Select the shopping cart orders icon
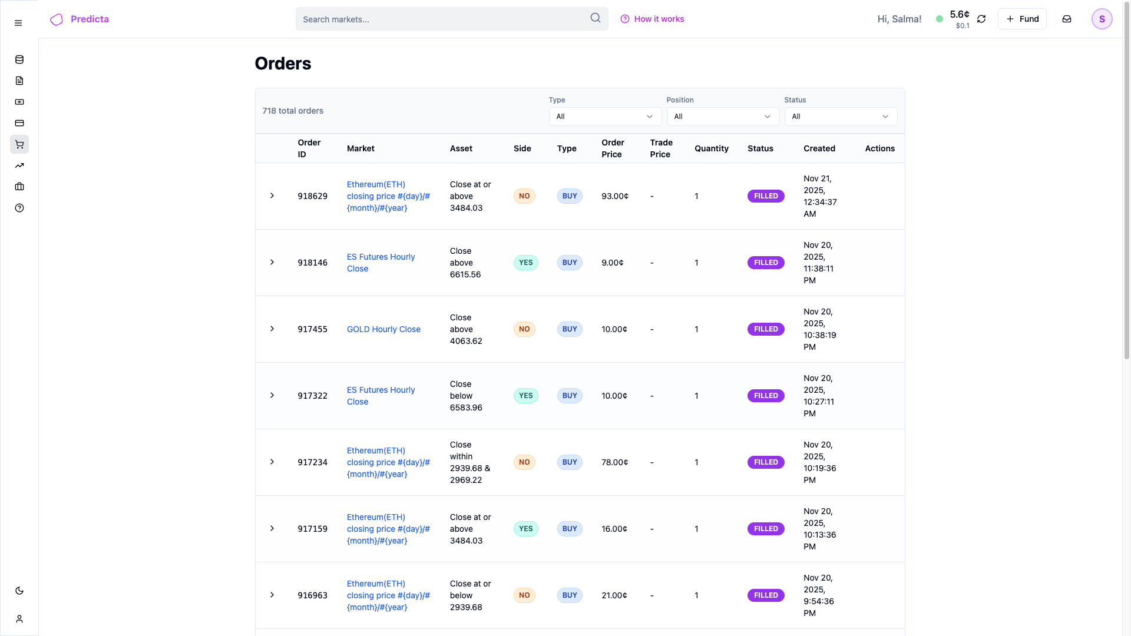Screen dimensions: 1131x636 coord(19,144)
